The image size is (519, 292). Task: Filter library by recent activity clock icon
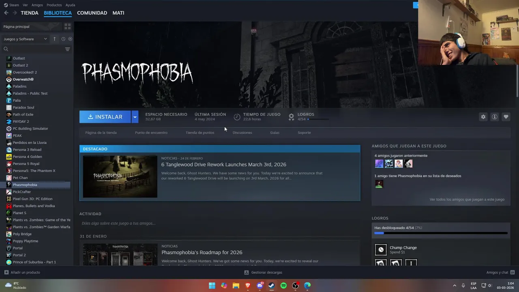pos(63,39)
